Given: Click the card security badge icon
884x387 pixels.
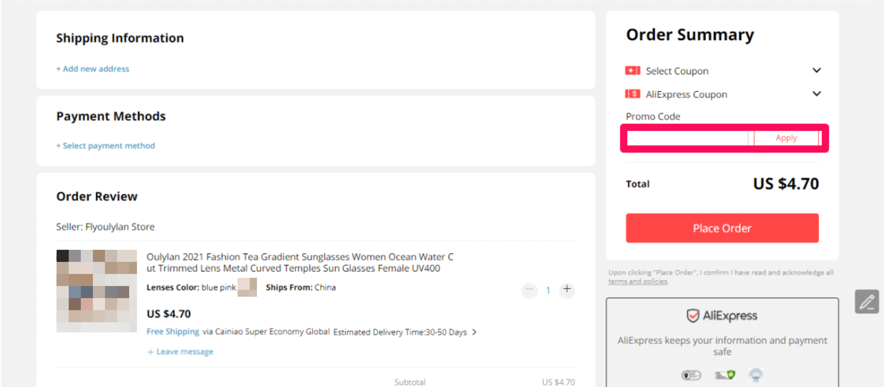Looking at the screenshot, I should (691, 375).
